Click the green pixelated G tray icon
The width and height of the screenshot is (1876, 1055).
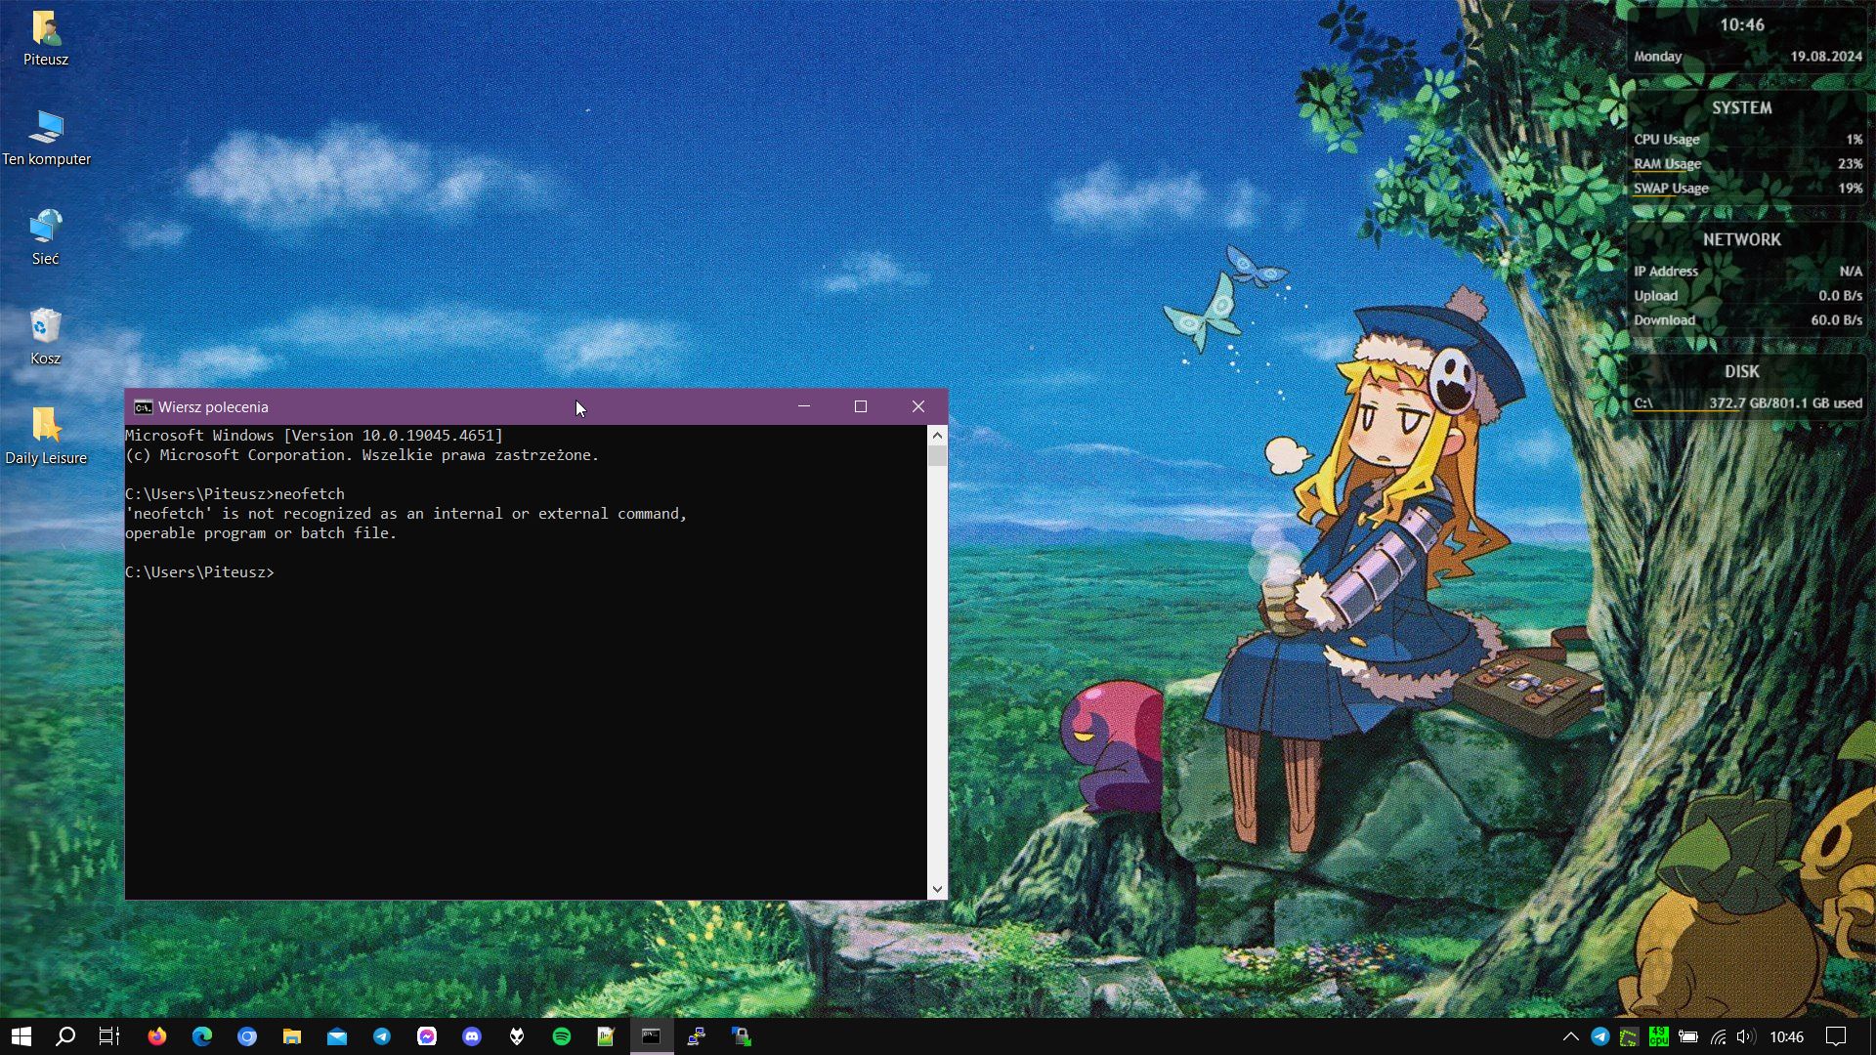(1629, 1036)
